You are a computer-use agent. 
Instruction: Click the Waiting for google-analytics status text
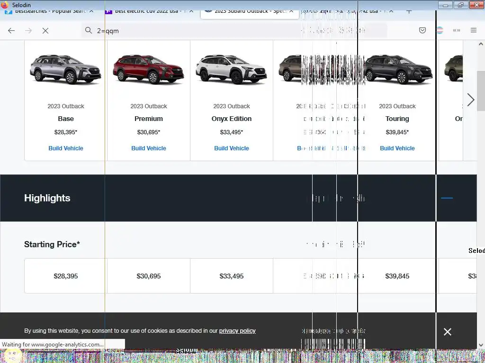pyautogui.click(x=53, y=345)
